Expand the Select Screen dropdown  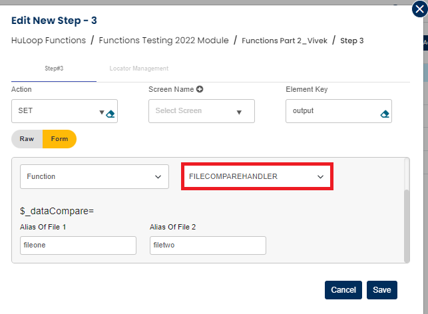pos(201,111)
